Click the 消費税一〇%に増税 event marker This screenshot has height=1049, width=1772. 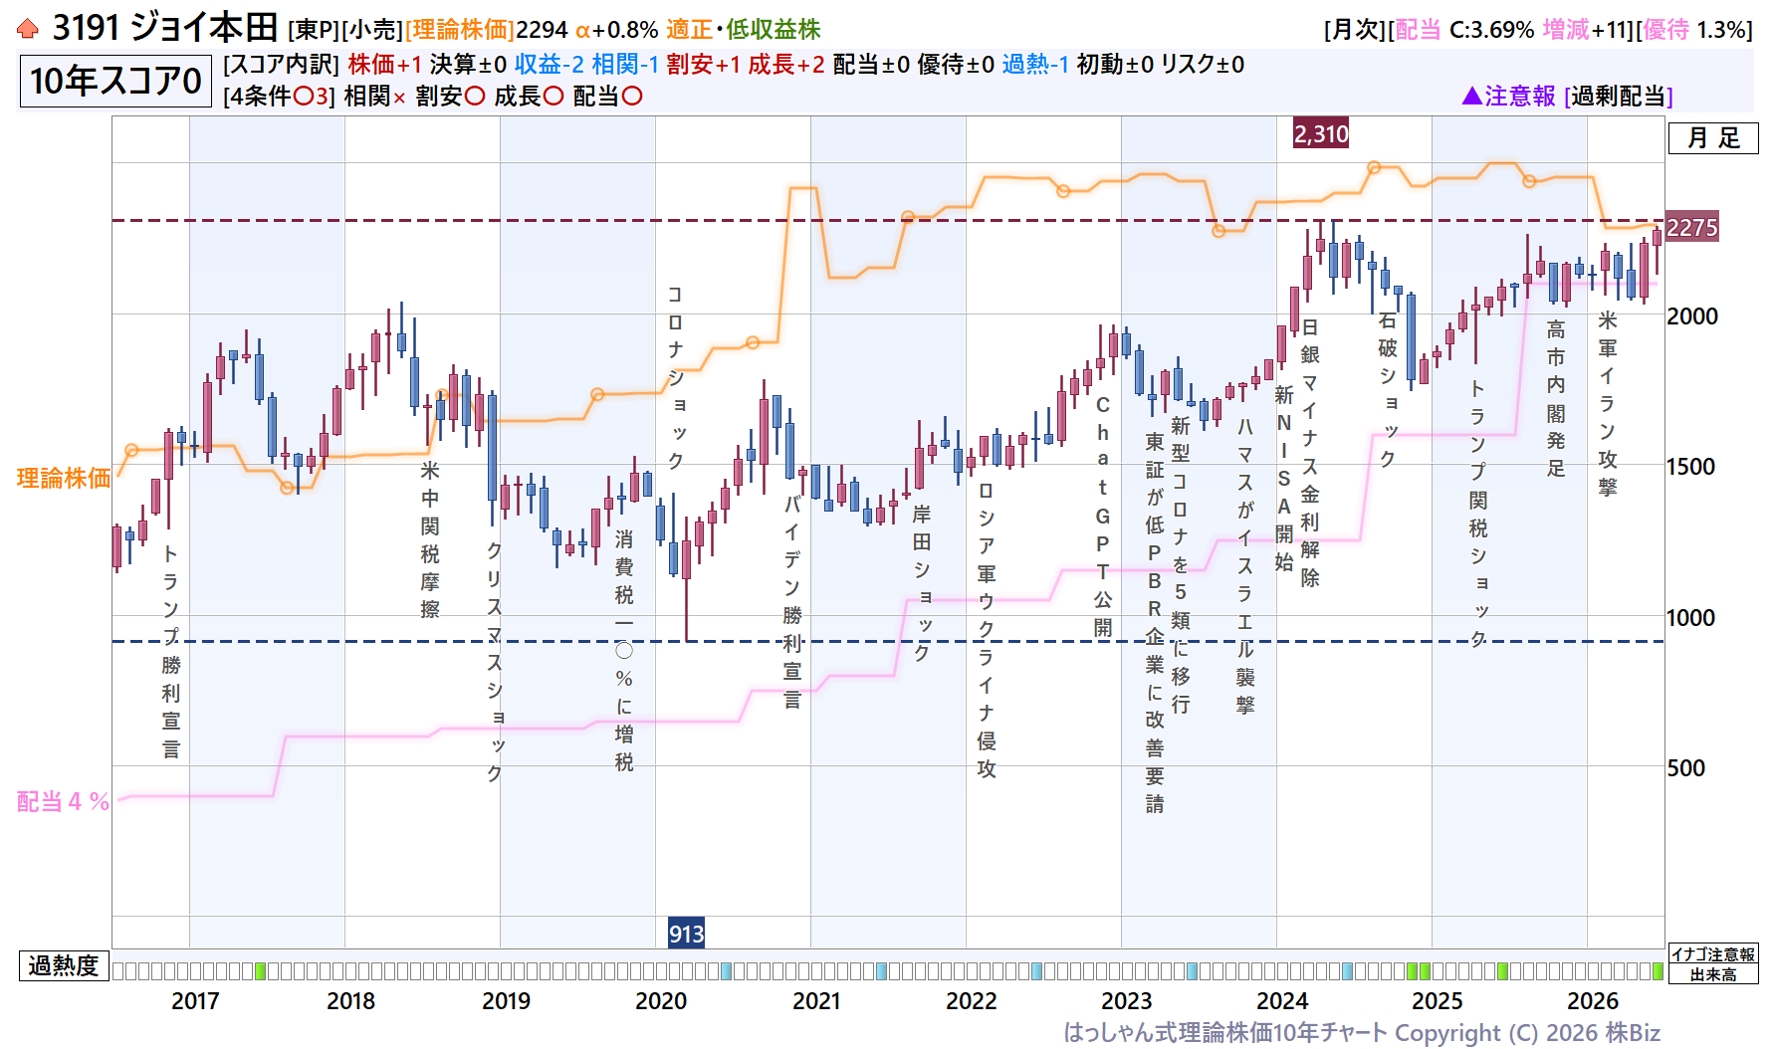click(x=624, y=651)
